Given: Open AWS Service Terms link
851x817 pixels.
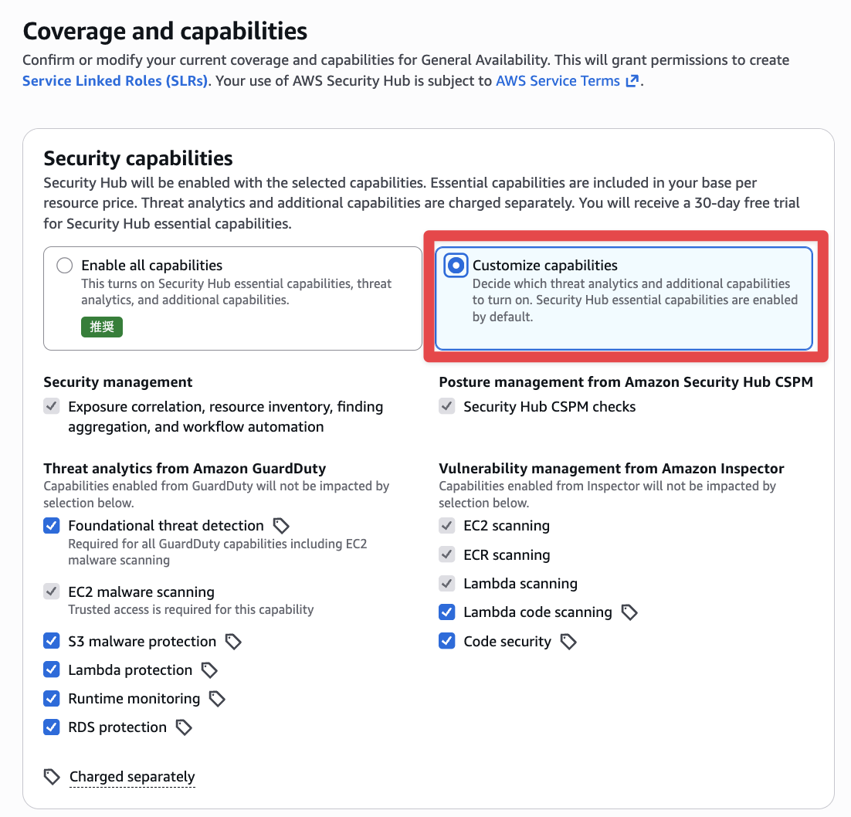Looking at the screenshot, I should (x=558, y=81).
